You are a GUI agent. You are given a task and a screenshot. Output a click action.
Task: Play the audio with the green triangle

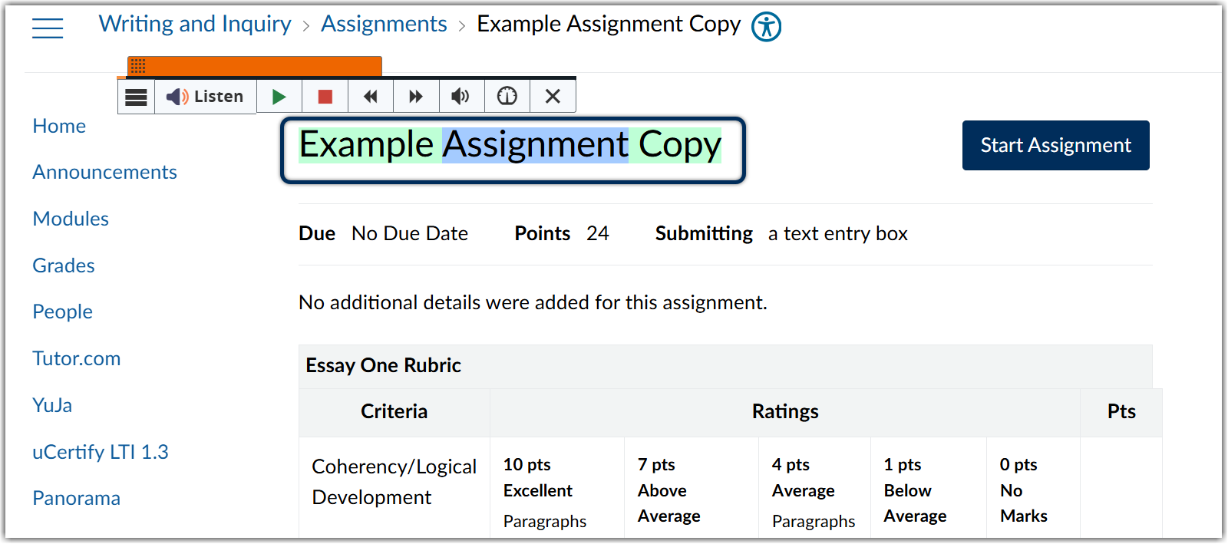click(279, 97)
